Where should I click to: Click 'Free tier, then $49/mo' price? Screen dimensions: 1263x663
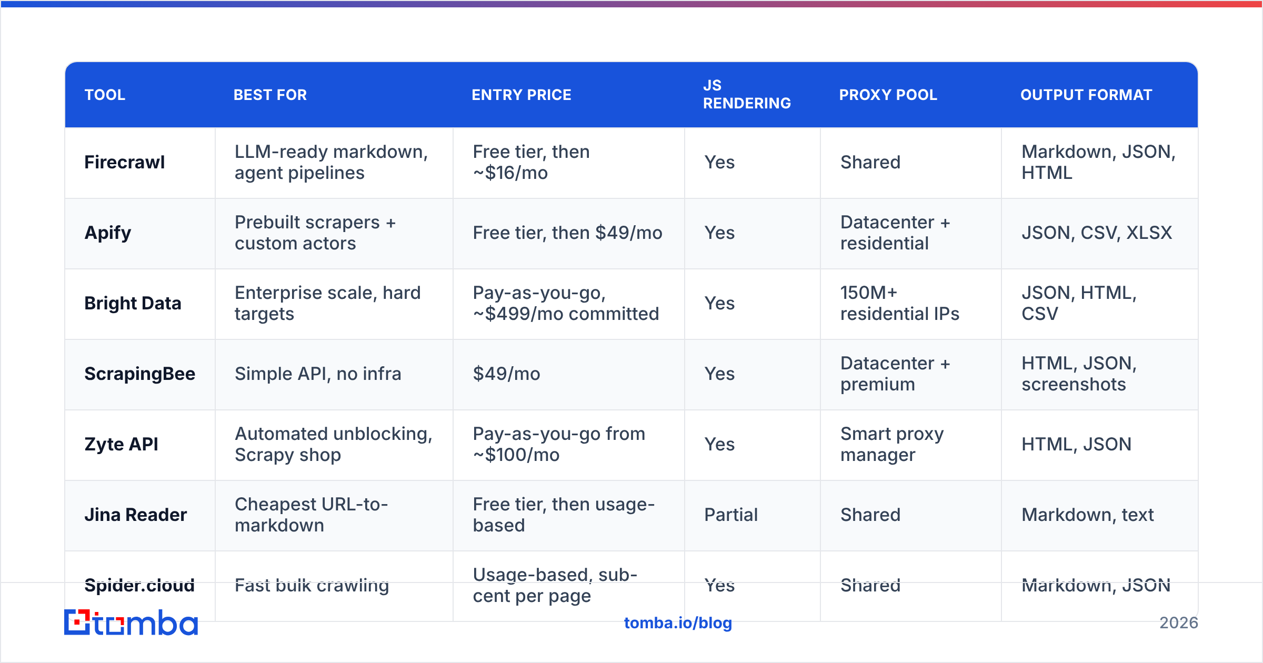point(568,233)
